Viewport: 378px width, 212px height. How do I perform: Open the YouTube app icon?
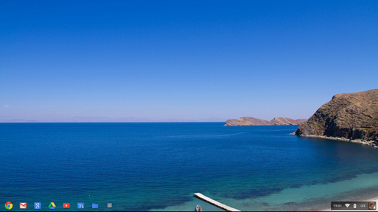66,206
